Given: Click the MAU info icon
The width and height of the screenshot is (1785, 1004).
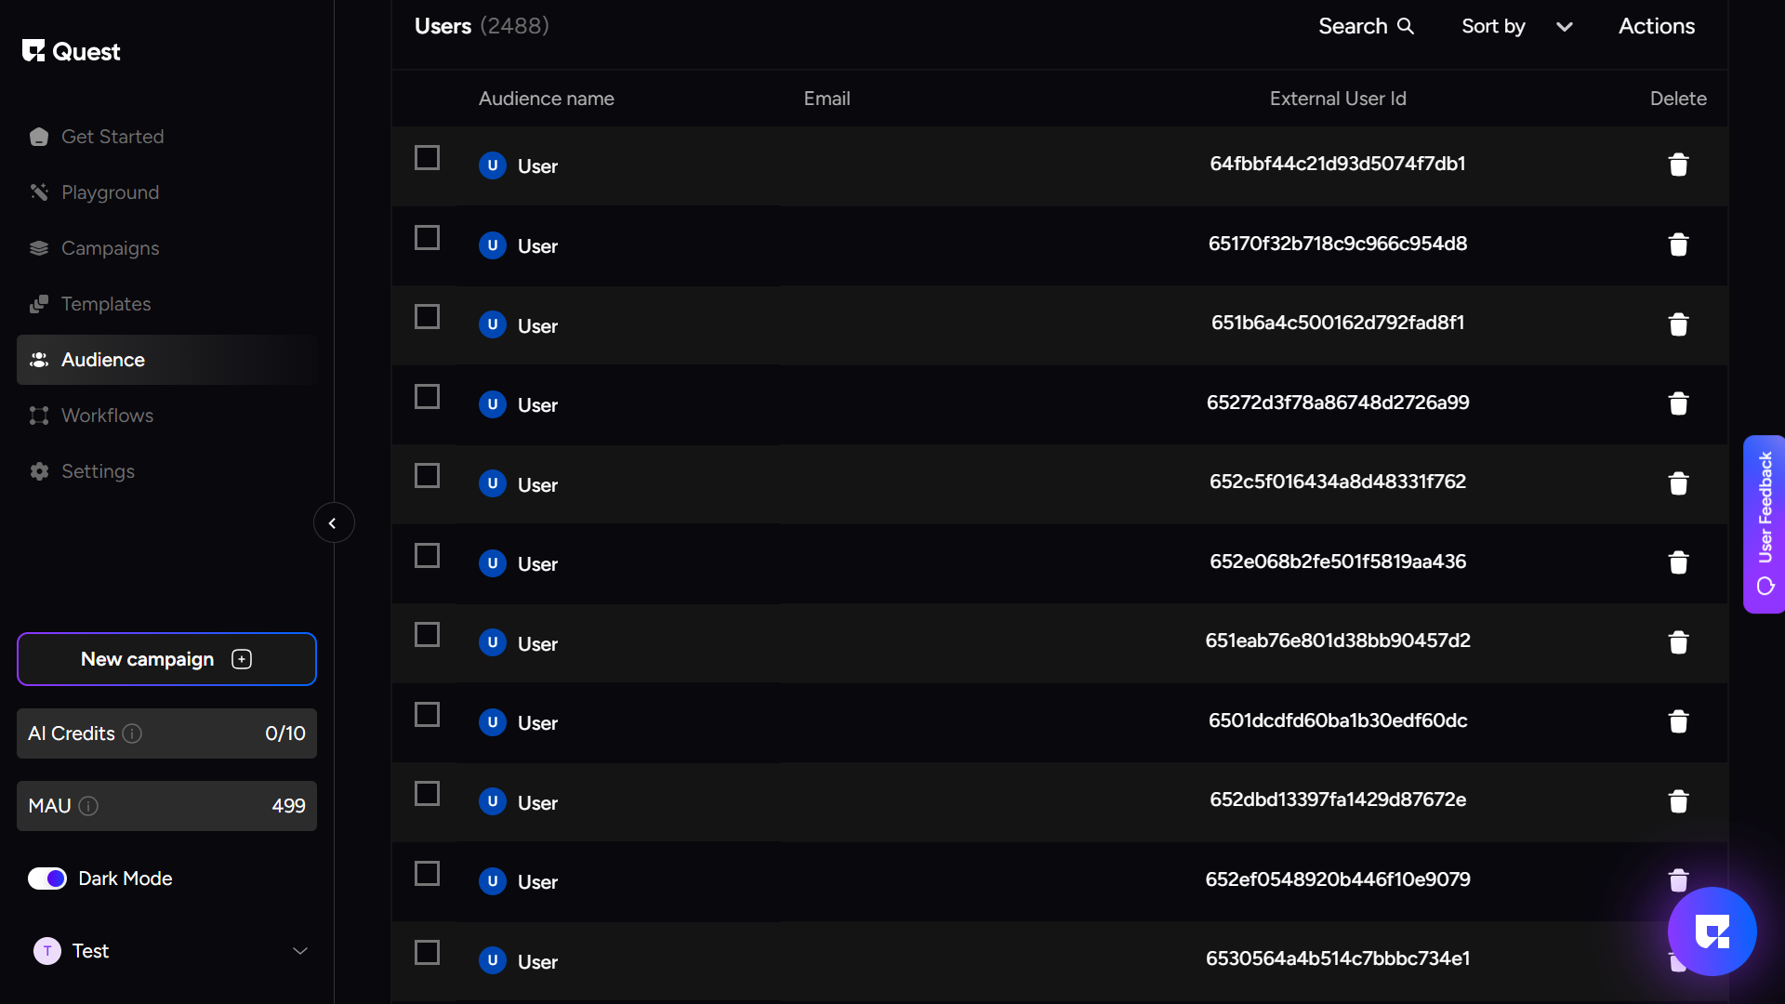Looking at the screenshot, I should (88, 806).
